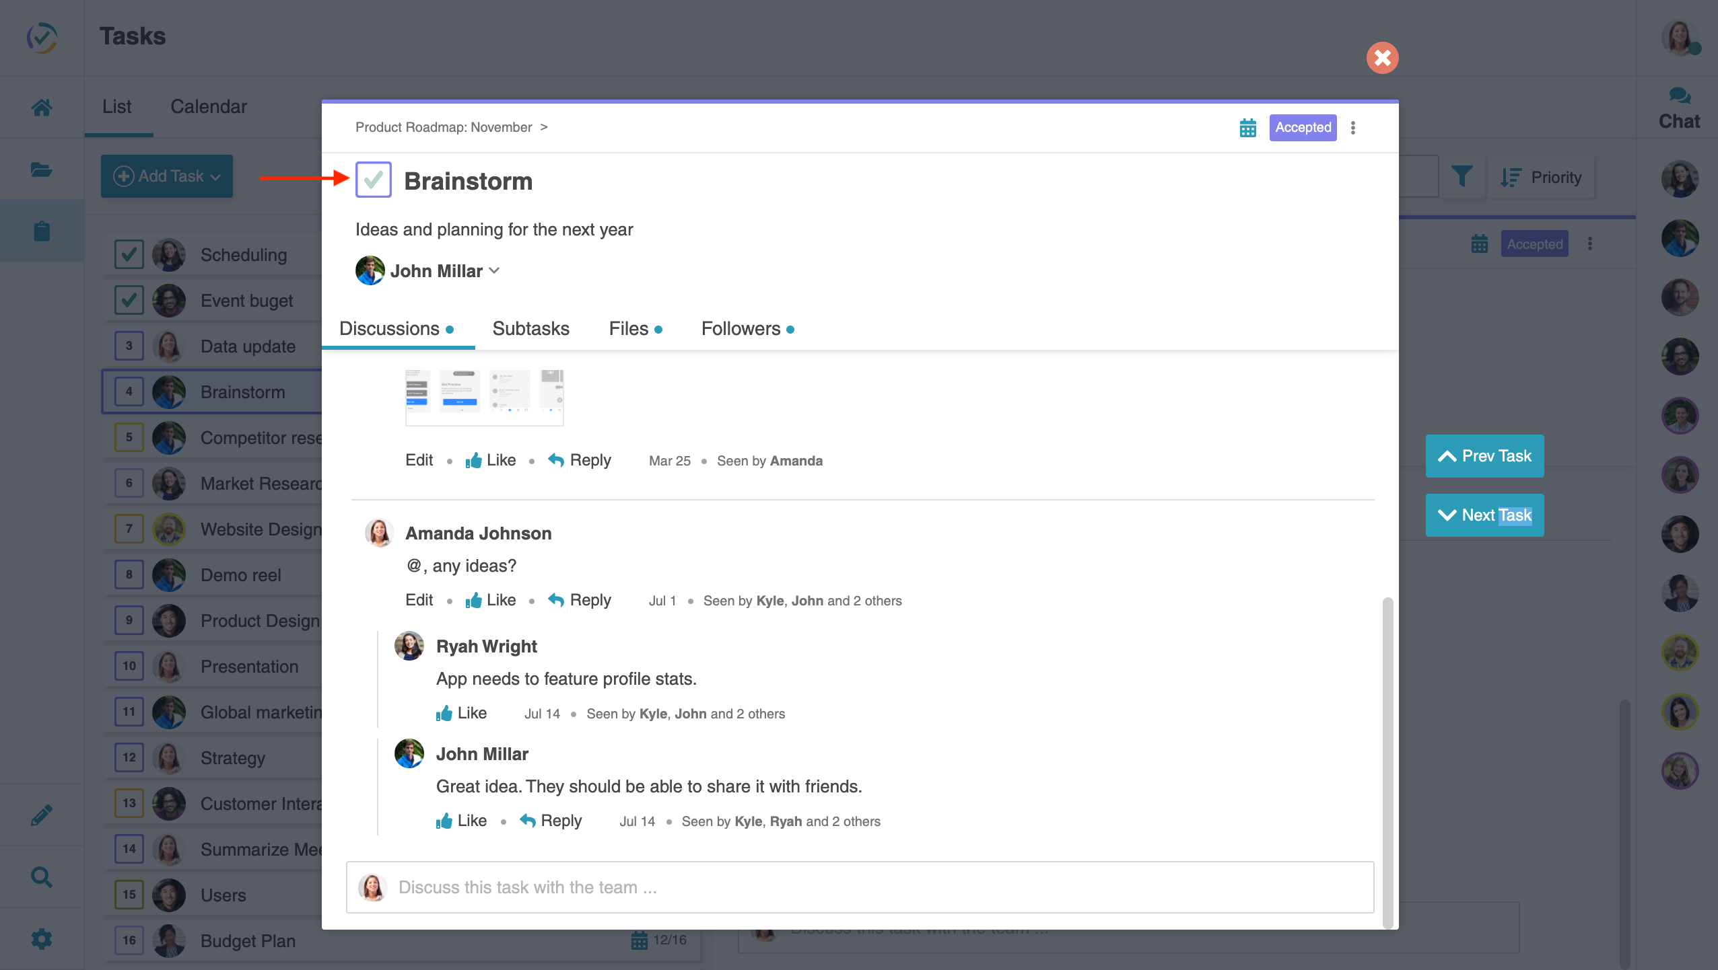Like Ryah Wright's comment

click(462, 713)
